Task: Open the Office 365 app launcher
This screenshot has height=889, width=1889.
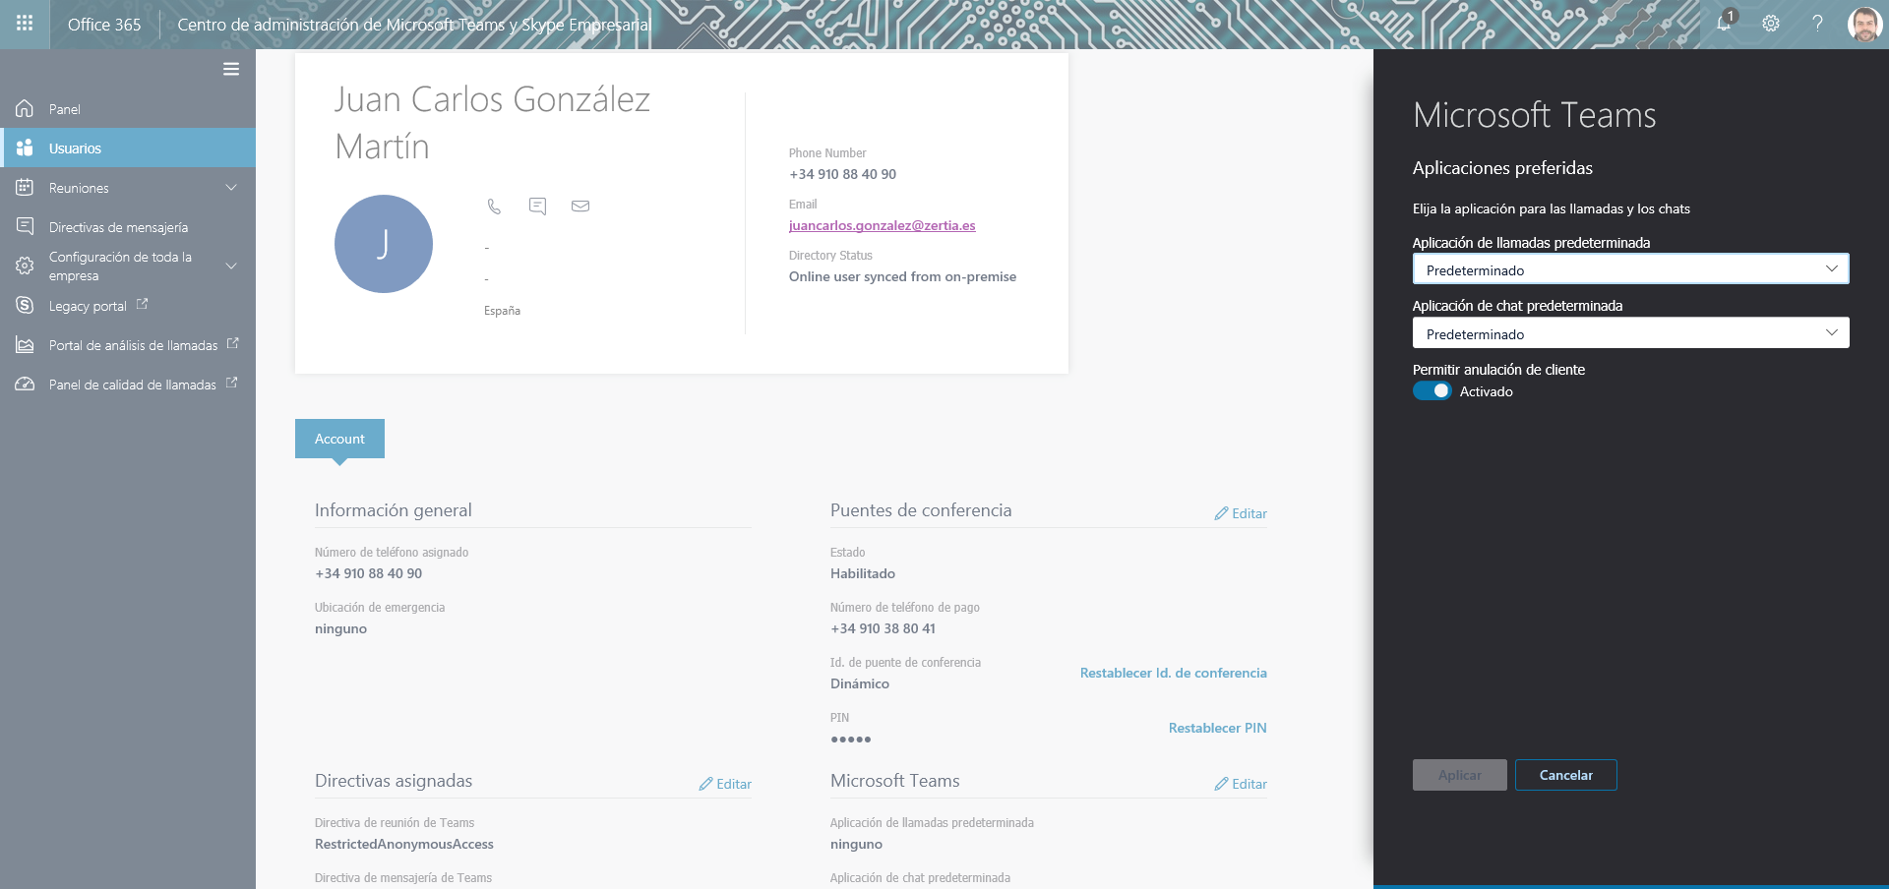Action: point(25,25)
